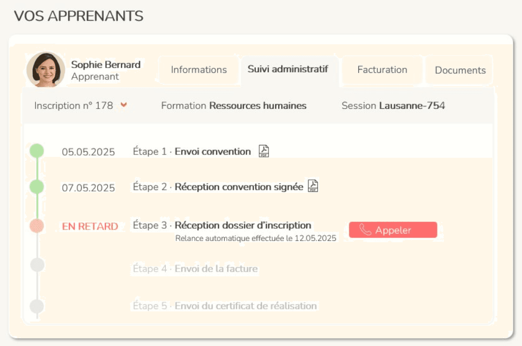The width and height of the screenshot is (522, 346).
Task: Select the red late marker for step 3
Action: (37, 226)
